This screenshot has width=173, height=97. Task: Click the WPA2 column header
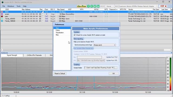(x=96, y=9)
